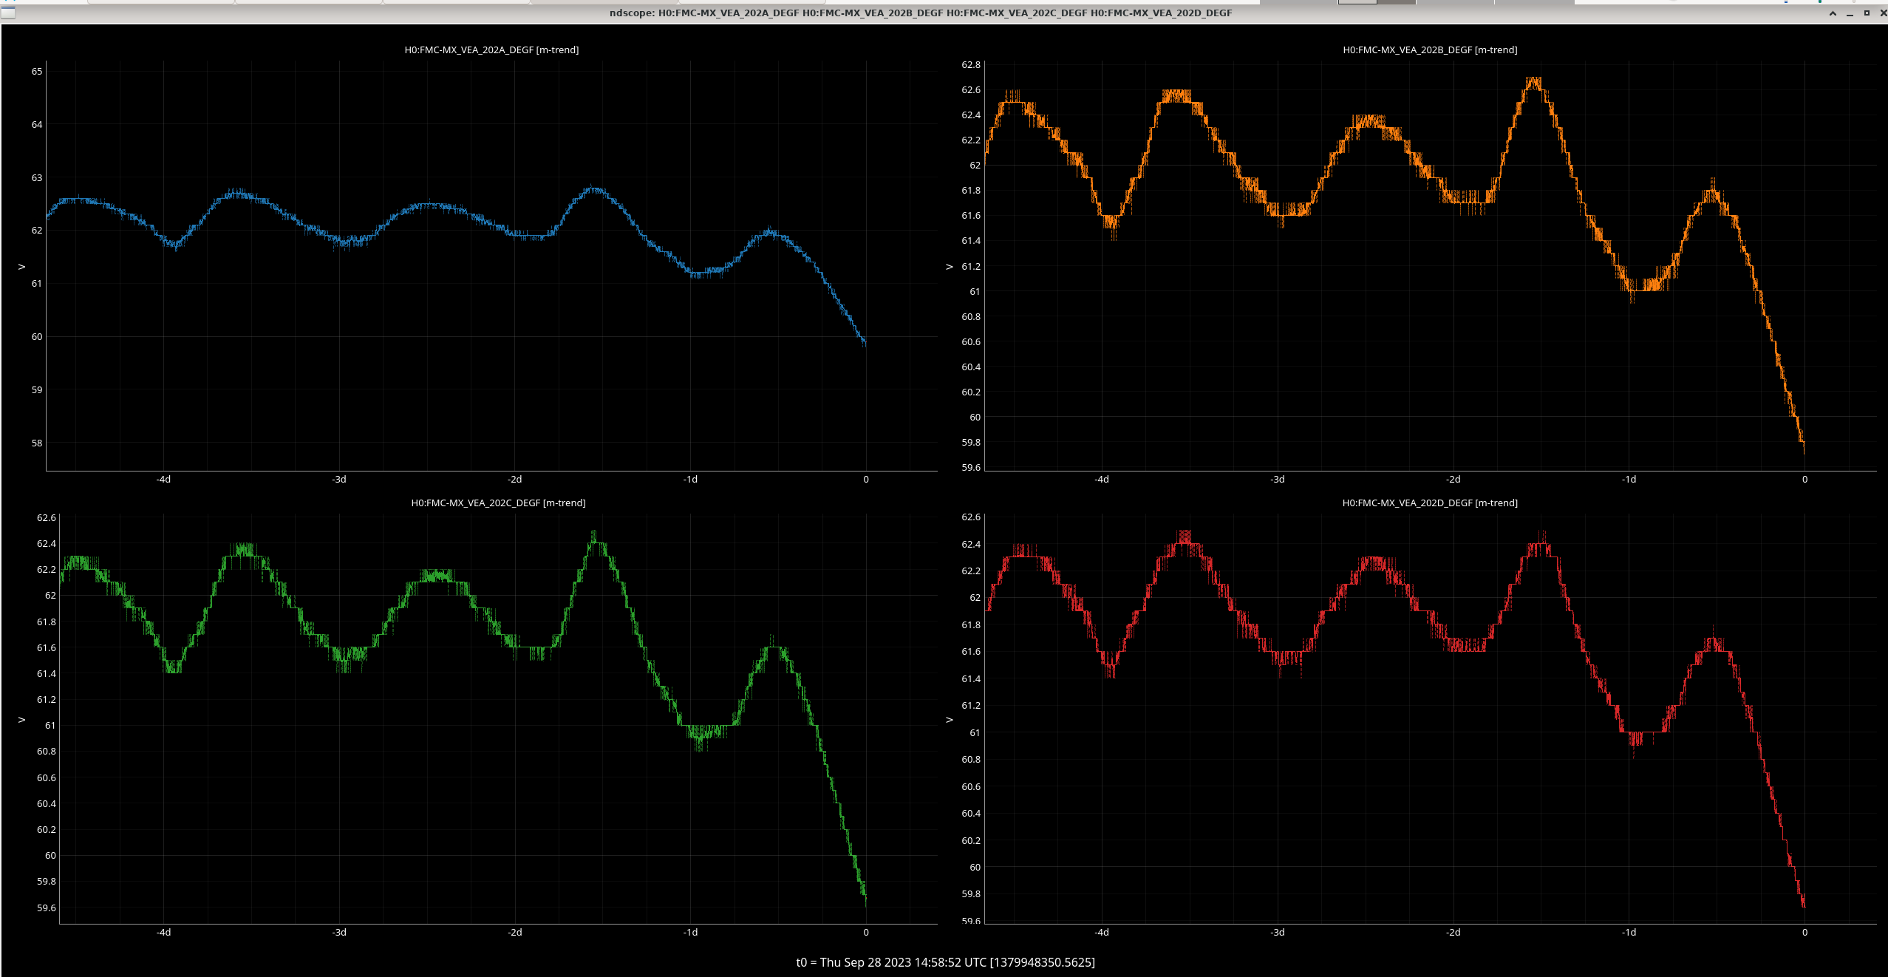The width and height of the screenshot is (1888, 977).
Task: Click the V axis label of the 202D plot
Action: pos(950,720)
